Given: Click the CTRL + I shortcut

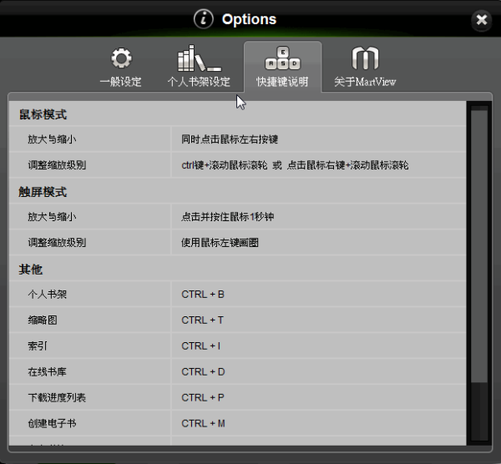Looking at the screenshot, I should (200, 345).
